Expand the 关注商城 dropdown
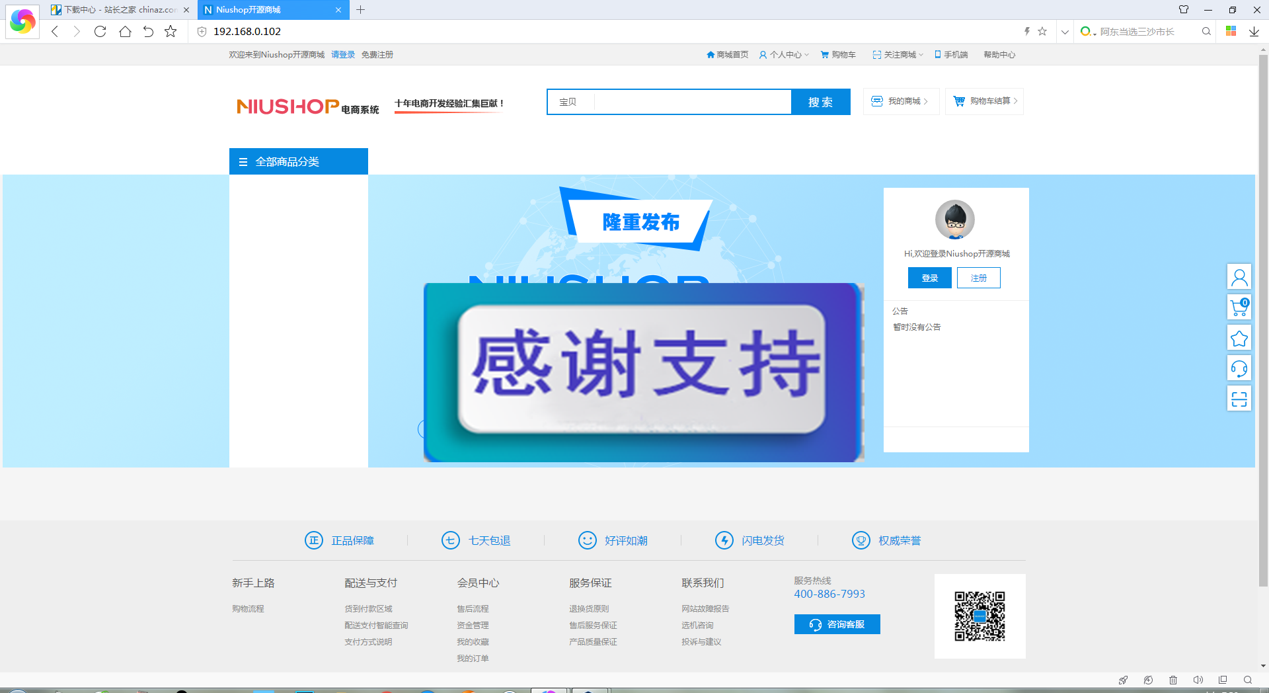 (x=898, y=55)
